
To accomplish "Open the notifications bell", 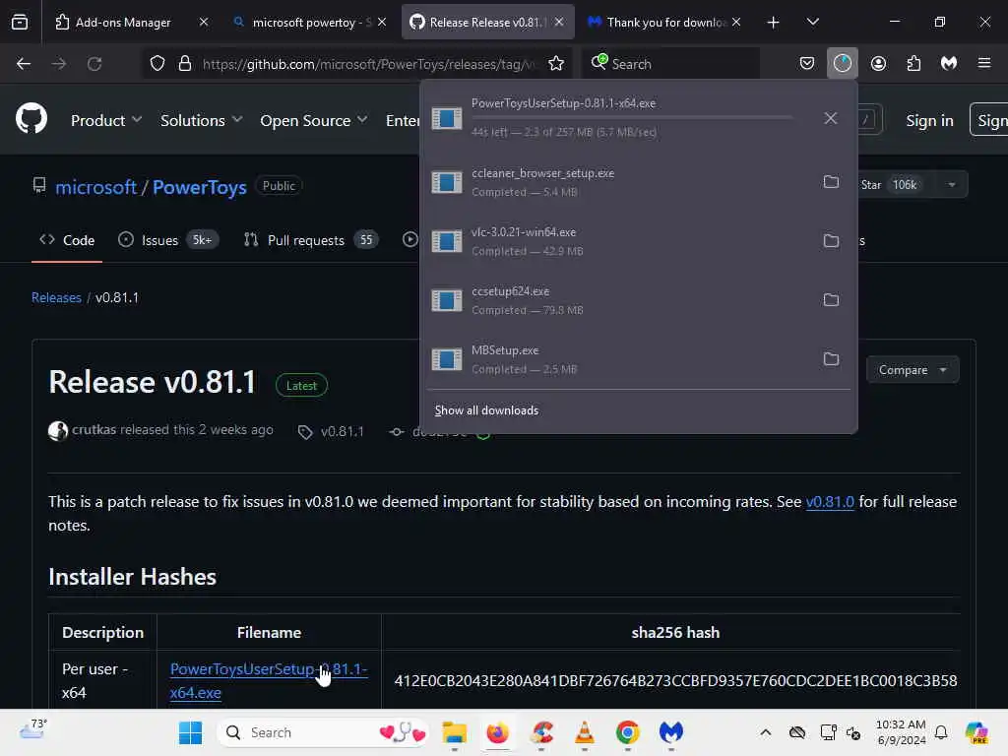I will coord(941,732).
